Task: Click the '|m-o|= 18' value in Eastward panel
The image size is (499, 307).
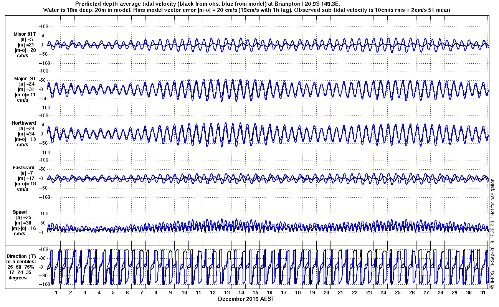Action: (x=25, y=184)
